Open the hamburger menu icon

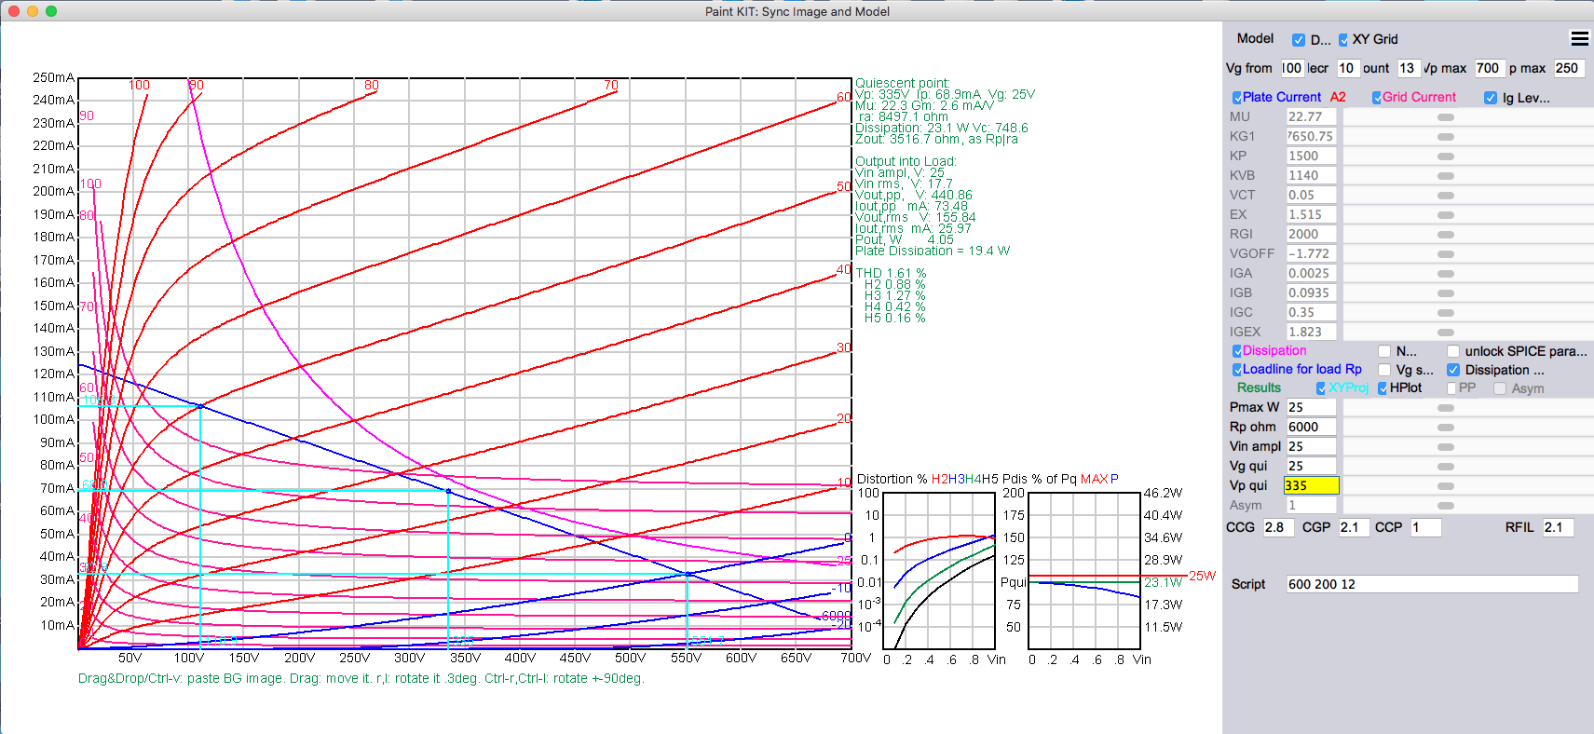click(x=1579, y=39)
